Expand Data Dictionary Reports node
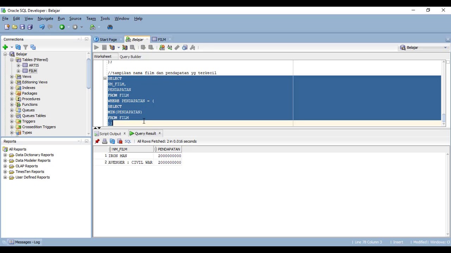Viewport: 451px width, 253px height. [5, 155]
